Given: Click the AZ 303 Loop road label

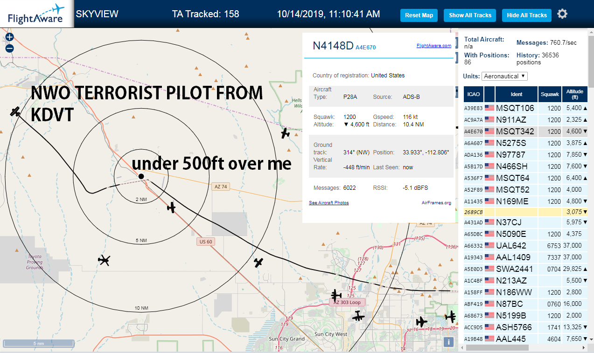Looking at the screenshot, I should [347, 302].
